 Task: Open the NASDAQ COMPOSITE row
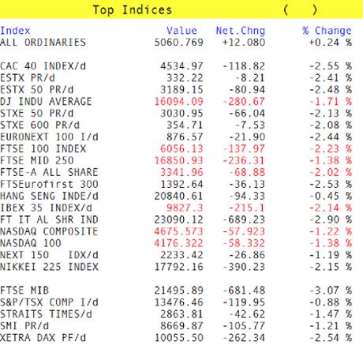click(176, 231)
